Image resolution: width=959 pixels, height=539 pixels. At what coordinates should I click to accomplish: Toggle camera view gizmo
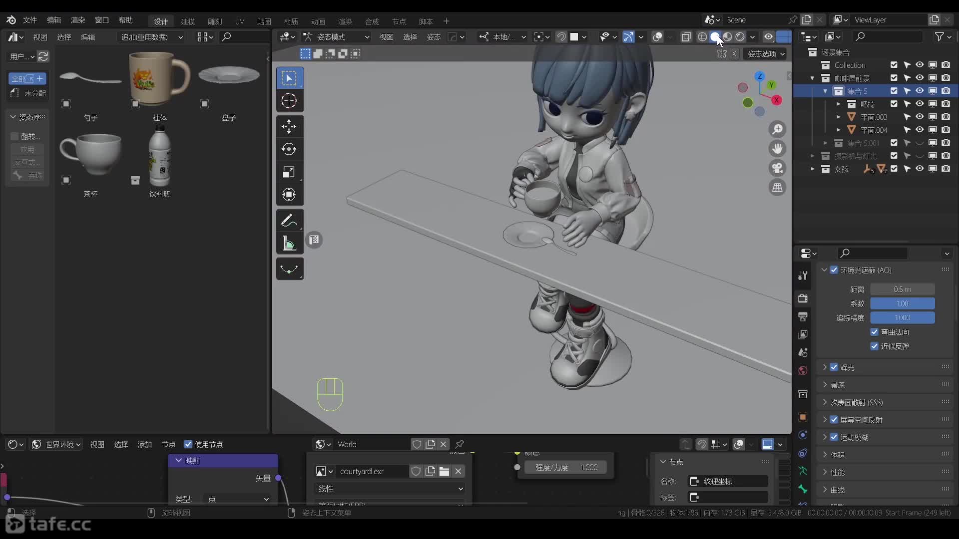pyautogui.click(x=778, y=168)
